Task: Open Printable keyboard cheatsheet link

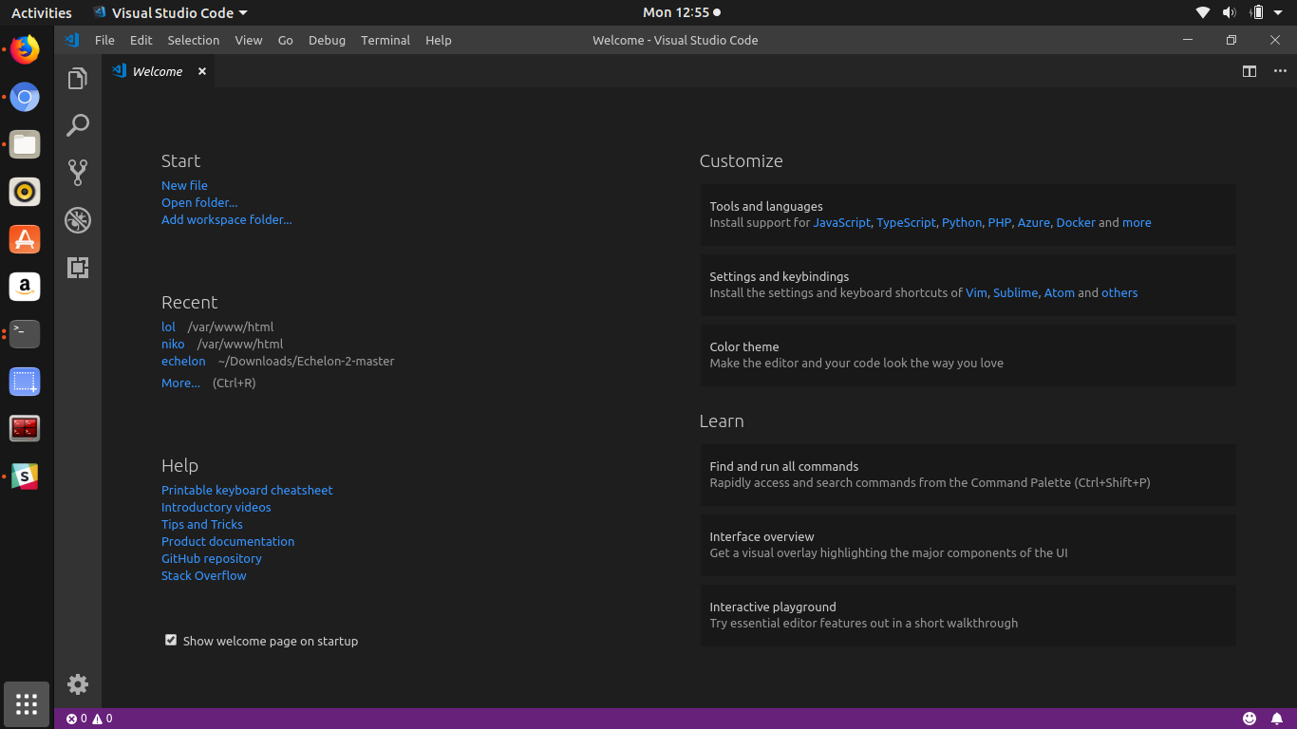Action: tap(247, 490)
